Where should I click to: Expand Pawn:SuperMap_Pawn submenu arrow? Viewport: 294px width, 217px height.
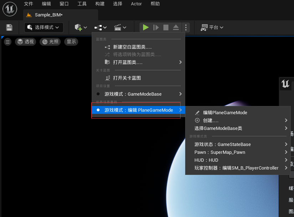[x=286, y=152]
